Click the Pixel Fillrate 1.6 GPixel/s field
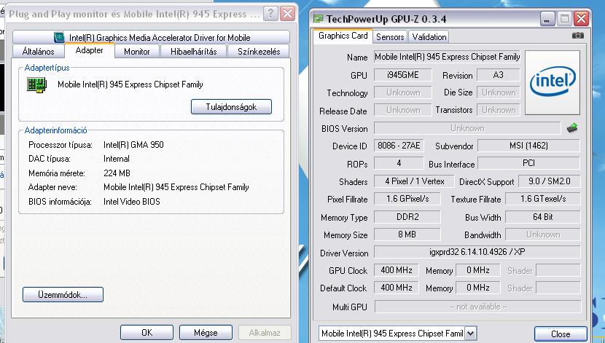The image size is (605, 343). 407,199
